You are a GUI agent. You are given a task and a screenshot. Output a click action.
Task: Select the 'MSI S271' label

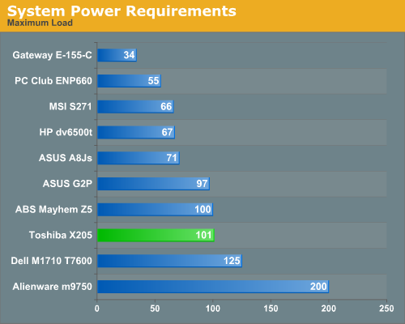70,106
